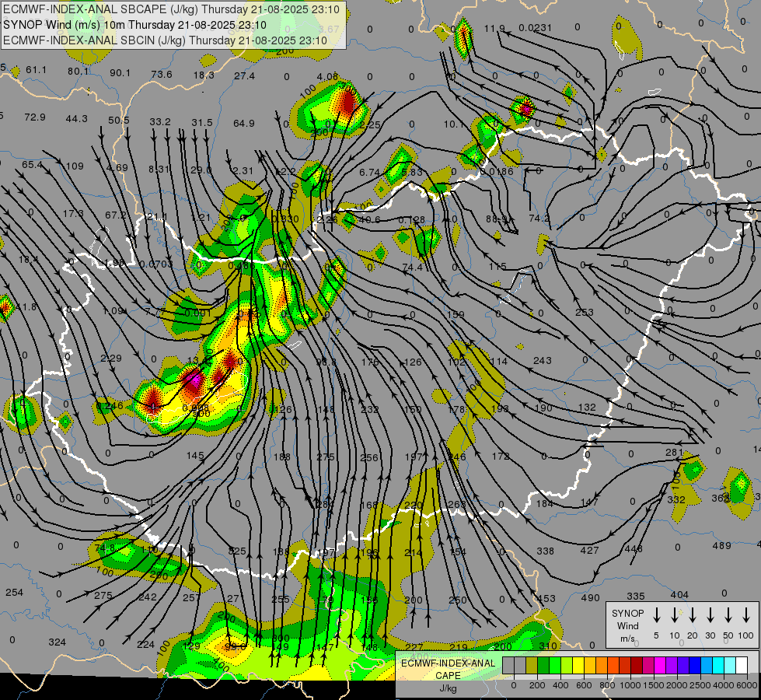Click the 1500 label on CAPE legend scale

[x=653, y=685]
